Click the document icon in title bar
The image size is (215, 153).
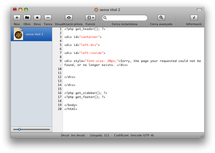point(96,10)
